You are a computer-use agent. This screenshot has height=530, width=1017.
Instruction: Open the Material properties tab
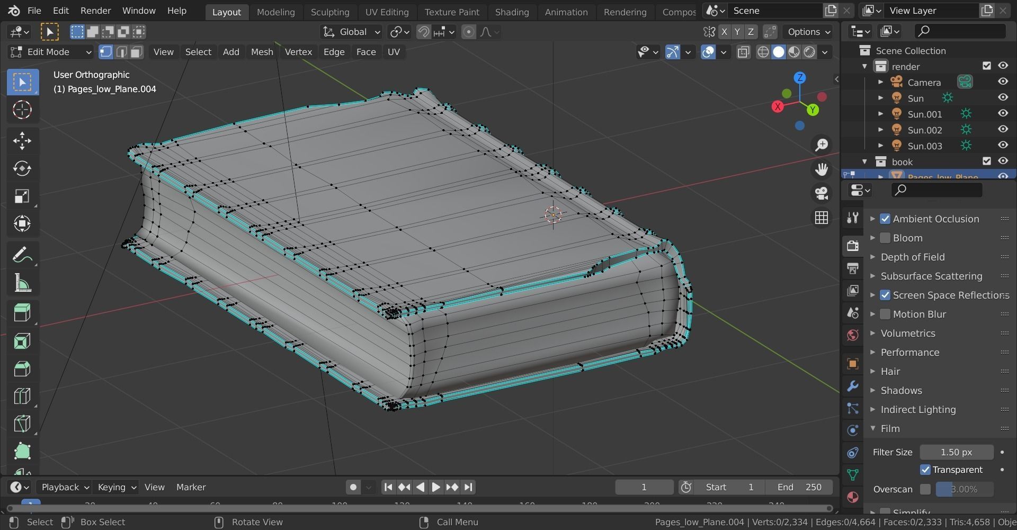tap(852, 497)
